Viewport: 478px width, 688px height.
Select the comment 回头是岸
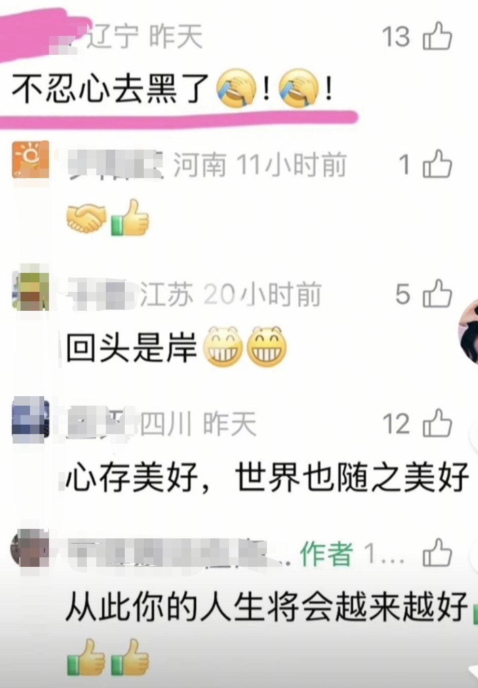point(177,347)
